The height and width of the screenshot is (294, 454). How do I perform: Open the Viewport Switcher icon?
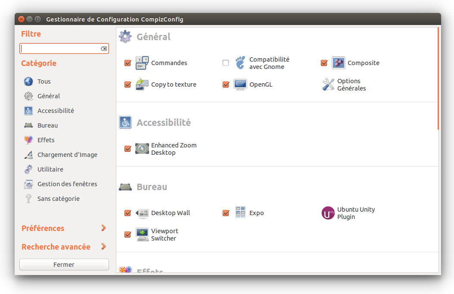pyautogui.click(x=142, y=235)
